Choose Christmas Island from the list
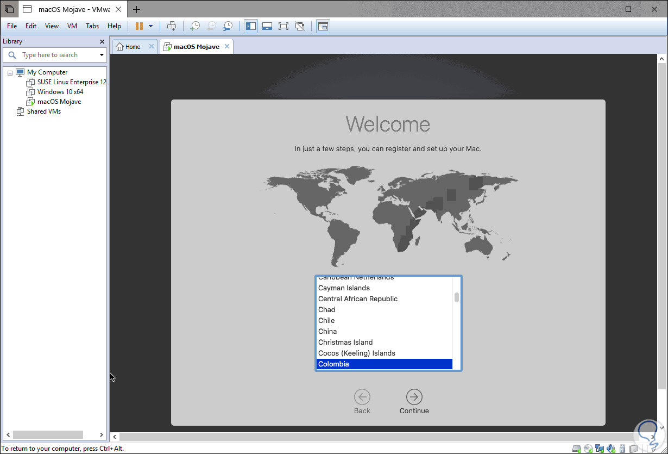Image resolution: width=668 pixels, height=454 pixels. 384,342
